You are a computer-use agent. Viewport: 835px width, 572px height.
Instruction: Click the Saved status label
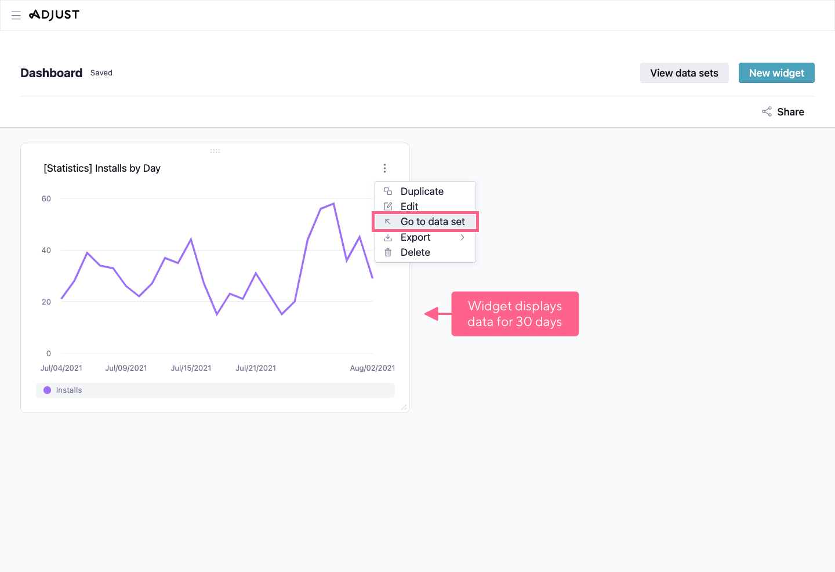click(101, 73)
